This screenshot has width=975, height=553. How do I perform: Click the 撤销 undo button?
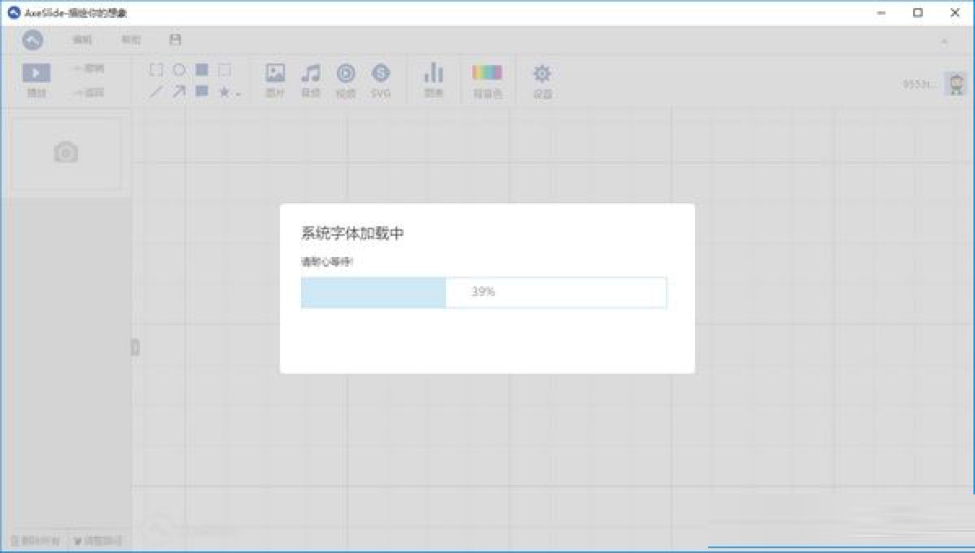[x=89, y=68]
